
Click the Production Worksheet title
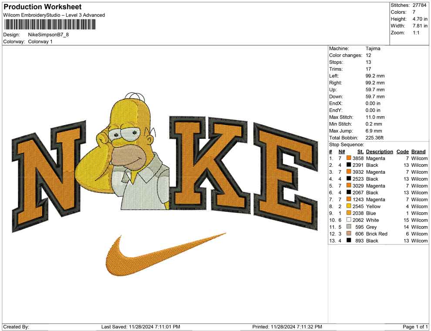[43, 7]
